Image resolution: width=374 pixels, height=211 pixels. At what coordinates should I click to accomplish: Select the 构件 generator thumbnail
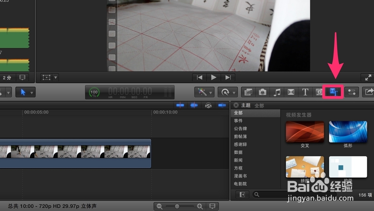point(348,167)
